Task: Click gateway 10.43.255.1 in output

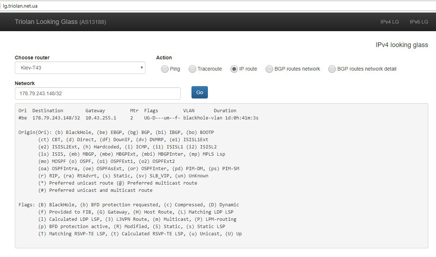Action: 101,118
